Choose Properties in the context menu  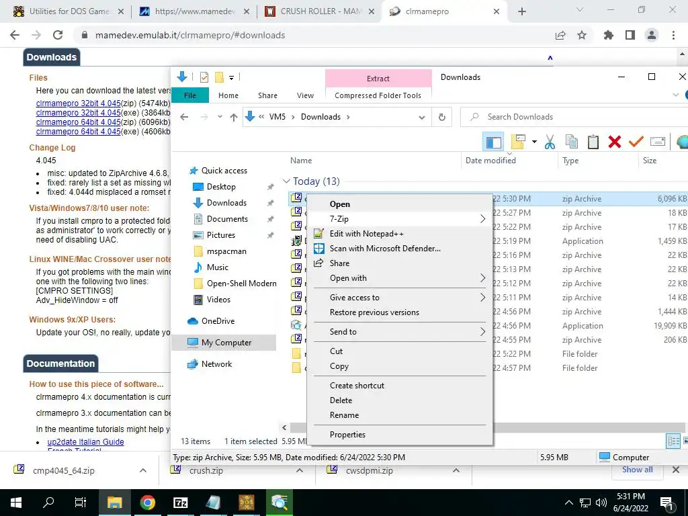(400, 435)
